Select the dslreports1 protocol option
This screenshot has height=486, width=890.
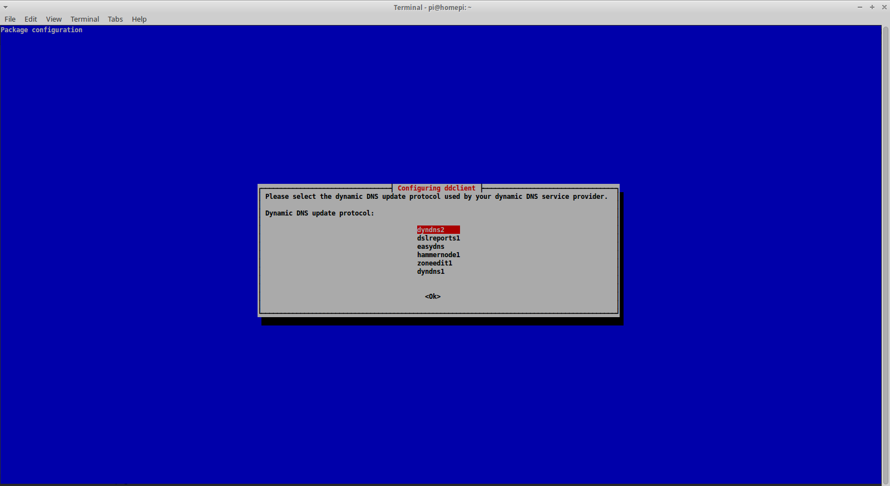(438, 238)
